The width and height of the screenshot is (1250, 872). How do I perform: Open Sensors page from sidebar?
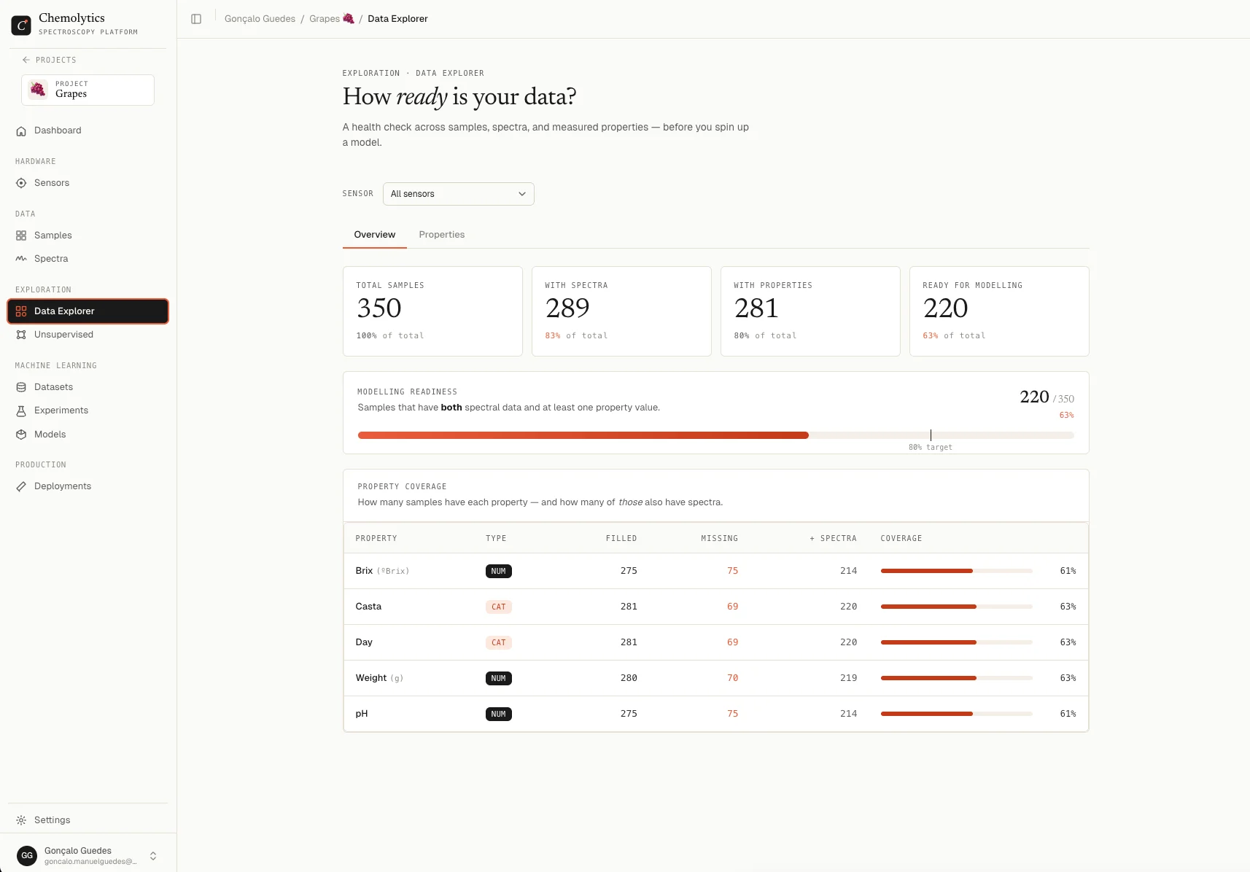click(x=88, y=183)
